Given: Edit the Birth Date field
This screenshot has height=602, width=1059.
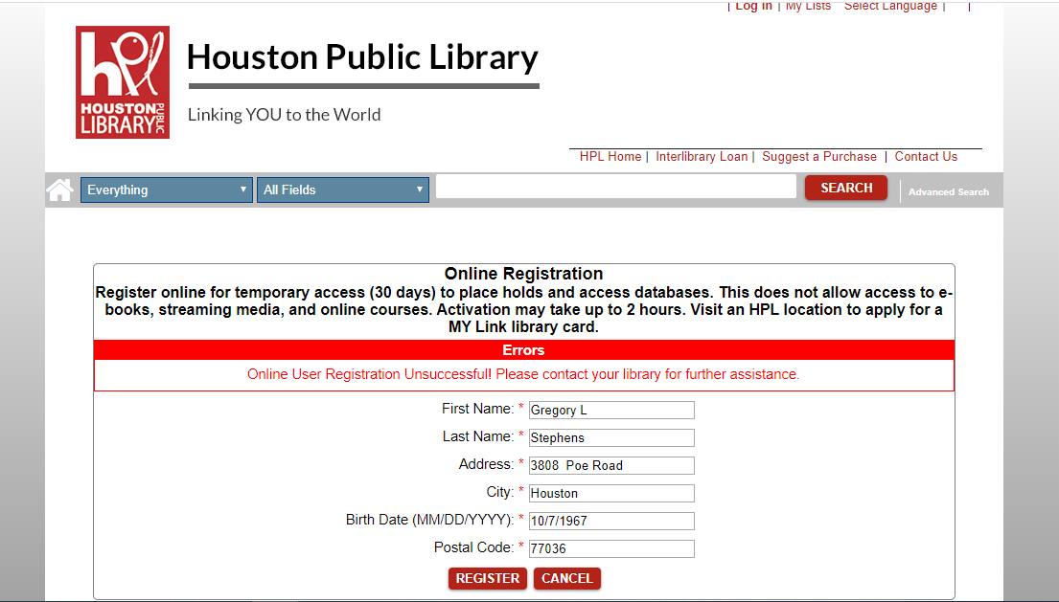Looking at the screenshot, I should [x=611, y=521].
